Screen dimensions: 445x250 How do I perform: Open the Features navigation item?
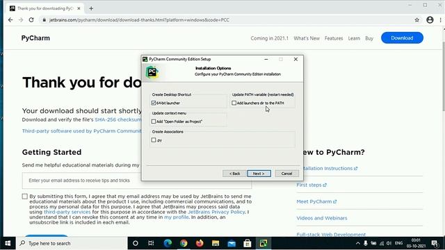click(334, 38)
